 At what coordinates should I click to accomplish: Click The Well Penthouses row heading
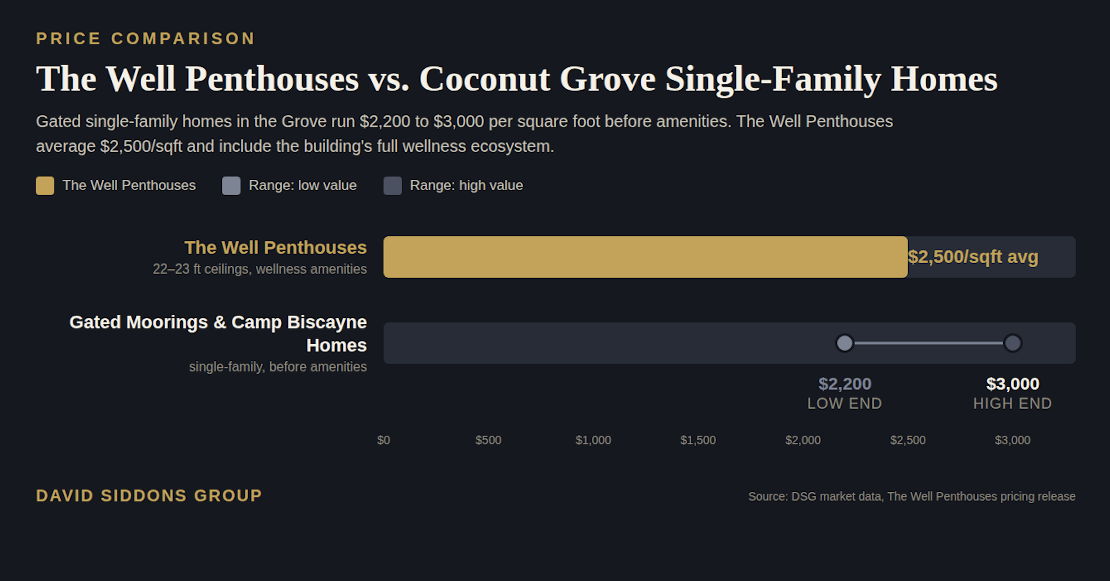[276, 247]
